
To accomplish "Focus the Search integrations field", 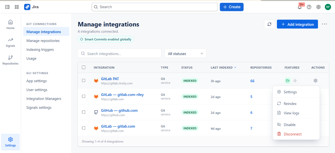I will (120, 54).
